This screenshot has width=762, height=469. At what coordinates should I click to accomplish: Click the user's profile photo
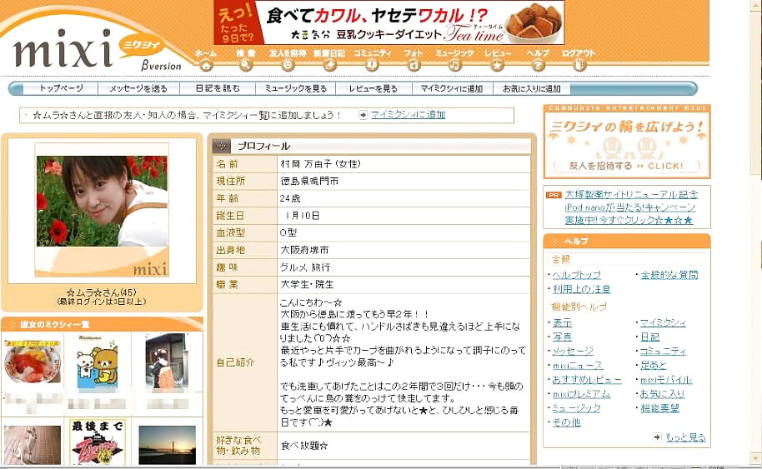point(102,202)
